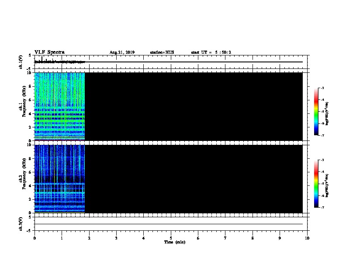Click the black empty region of ch.1 spectrogram
Image resolution: width=346 pixels, height=267 pixels.
194,106
